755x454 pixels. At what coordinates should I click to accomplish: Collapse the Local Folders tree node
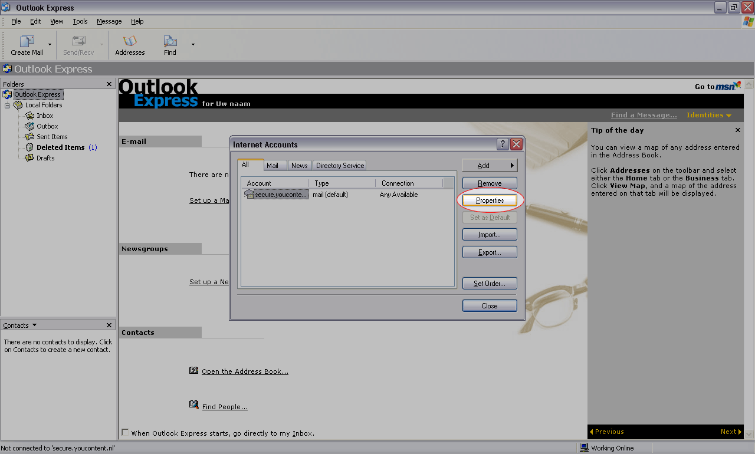coord(8,106)
